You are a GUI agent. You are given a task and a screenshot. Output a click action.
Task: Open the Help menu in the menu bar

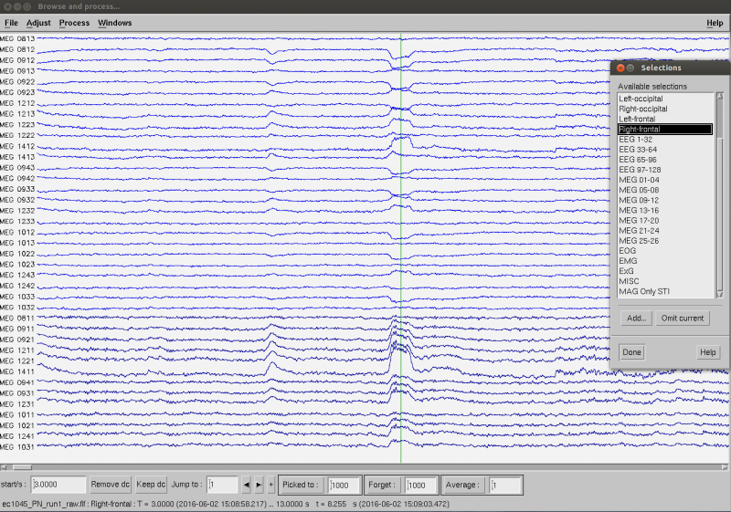[714, 23]
